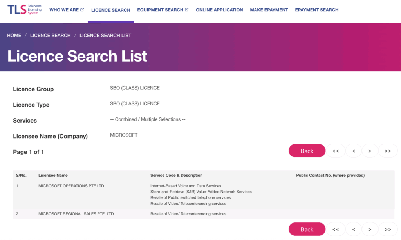This screenshot has height=240, width=401.
Task: Select the LICENCE SEARCH nav item
Action: point(110,10)
